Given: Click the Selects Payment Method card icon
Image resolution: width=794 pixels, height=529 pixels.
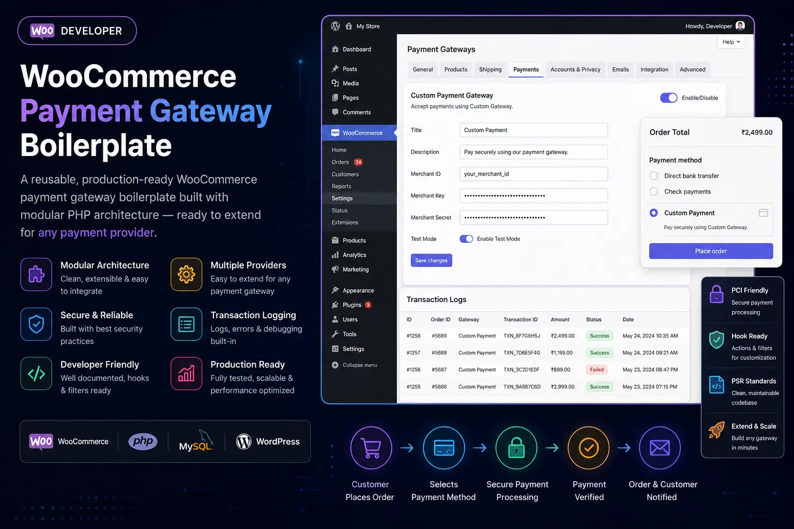Looking at the screenshot, I should [x=444, y=448].
